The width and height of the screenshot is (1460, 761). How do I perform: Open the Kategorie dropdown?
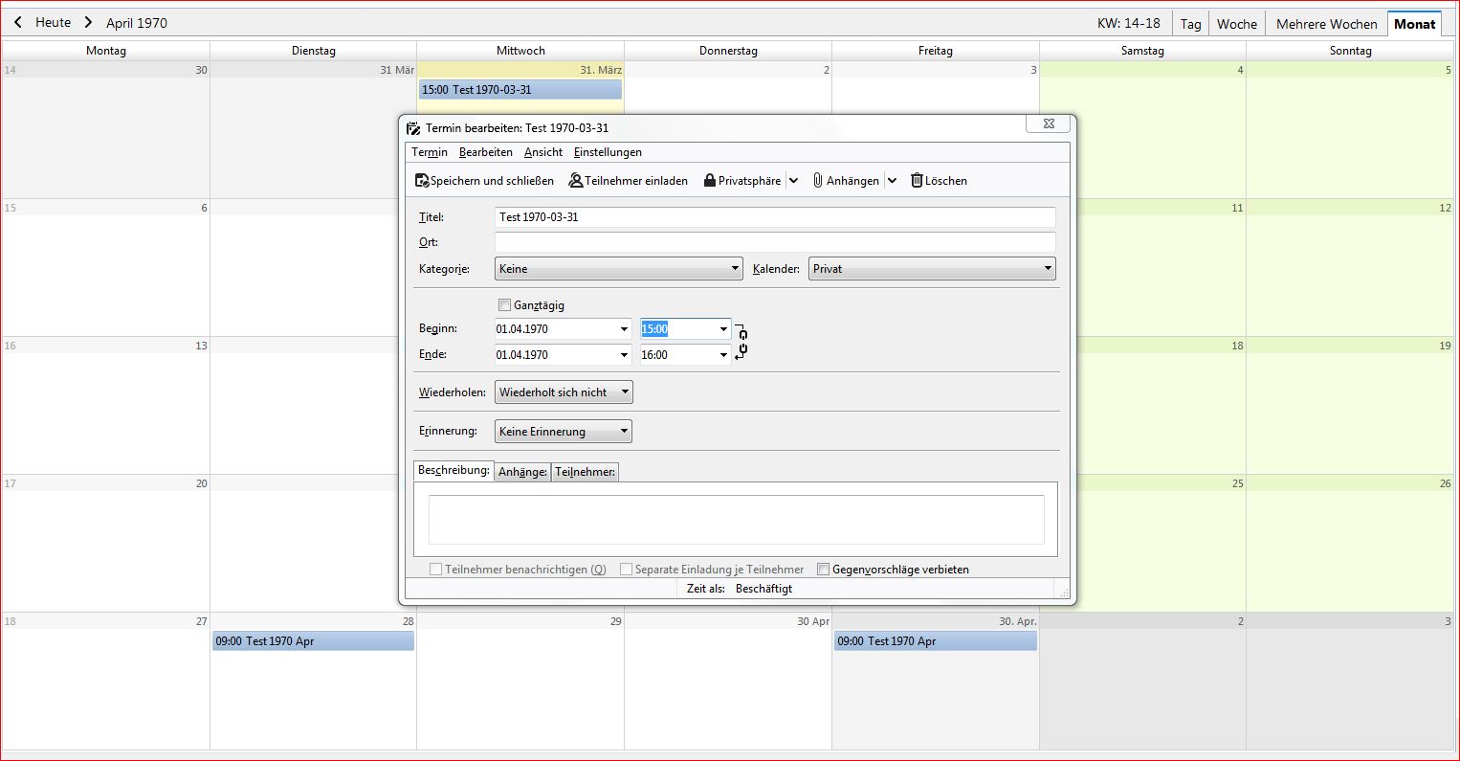tap(619, 269)
